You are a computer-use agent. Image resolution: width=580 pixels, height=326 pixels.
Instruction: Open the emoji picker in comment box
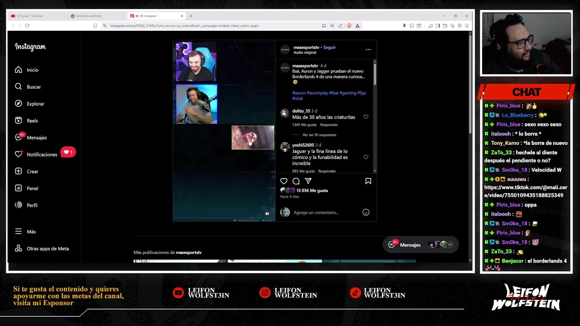(366, 212)
